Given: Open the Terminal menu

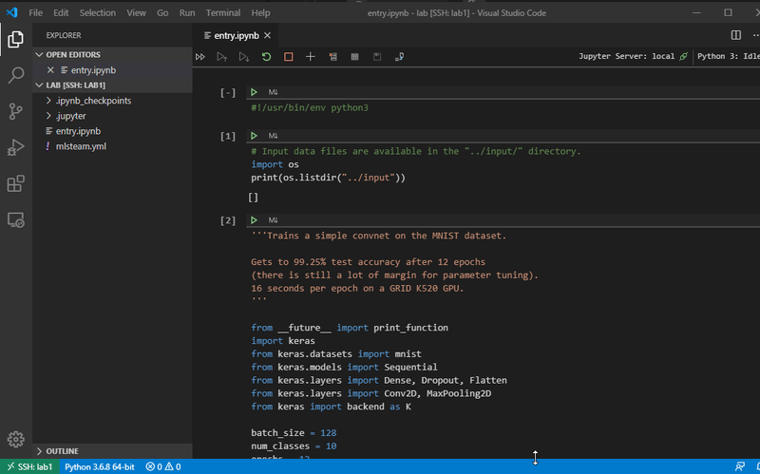Looking at the screenshot, I should point(223,13).
